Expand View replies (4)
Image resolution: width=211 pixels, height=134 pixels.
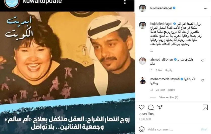(169, 97)
